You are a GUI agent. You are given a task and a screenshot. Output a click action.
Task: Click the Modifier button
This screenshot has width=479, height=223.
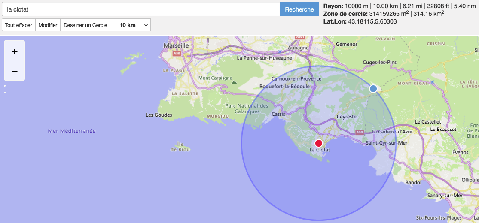48,25
